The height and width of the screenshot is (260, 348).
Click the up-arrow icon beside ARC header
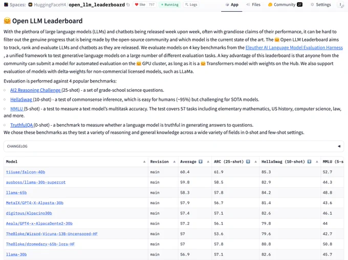tap(248, 162)
